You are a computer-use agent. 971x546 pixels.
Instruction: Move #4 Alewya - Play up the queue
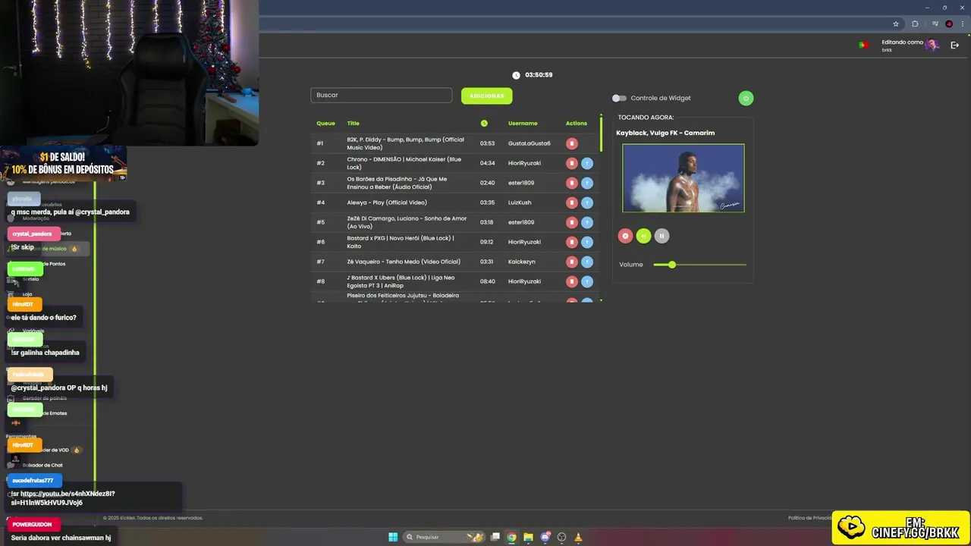tap(587, 202)
